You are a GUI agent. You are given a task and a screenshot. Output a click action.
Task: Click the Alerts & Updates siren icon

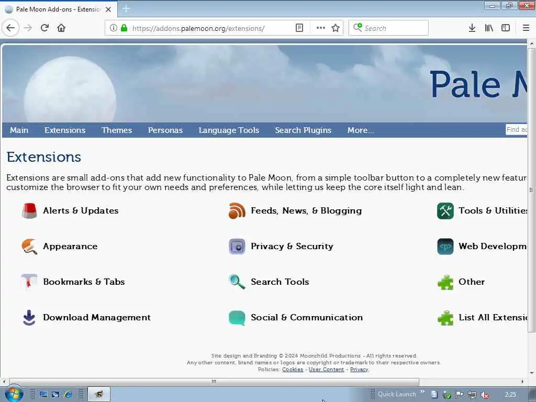coord(29,210)
